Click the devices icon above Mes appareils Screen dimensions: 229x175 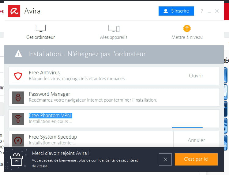tap(114, 28)
